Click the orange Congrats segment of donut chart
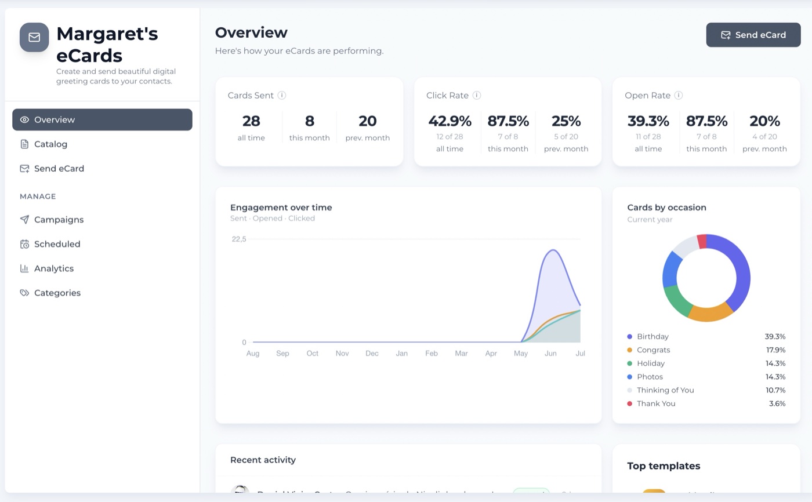The height and width of the screenshot is (502, 812). [712, 314]
